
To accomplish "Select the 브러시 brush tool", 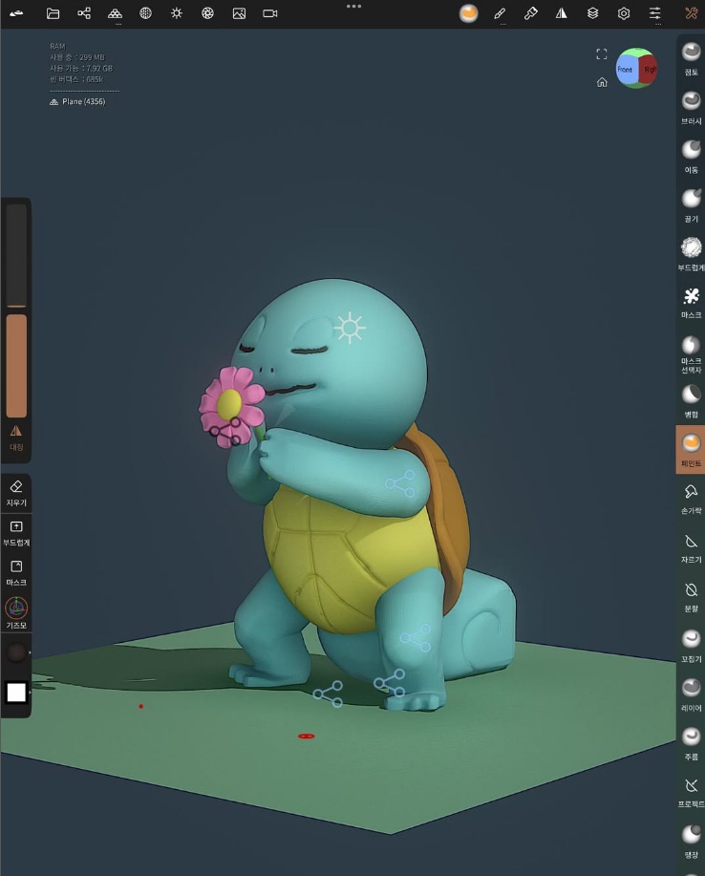I will coord(691,107).
